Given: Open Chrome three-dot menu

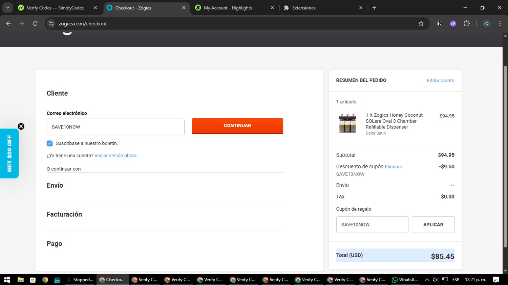Looking at the screenshot, I should coord(500,24).
